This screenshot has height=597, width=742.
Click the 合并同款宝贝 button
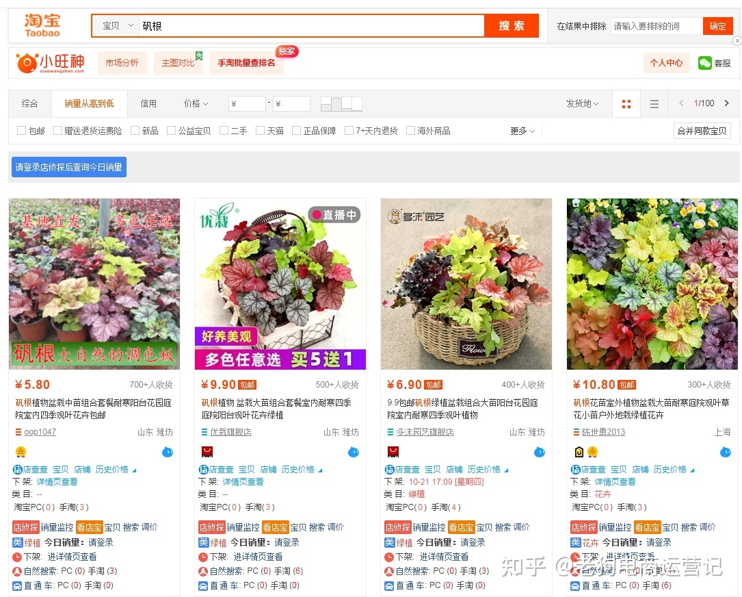pos(702,130)
